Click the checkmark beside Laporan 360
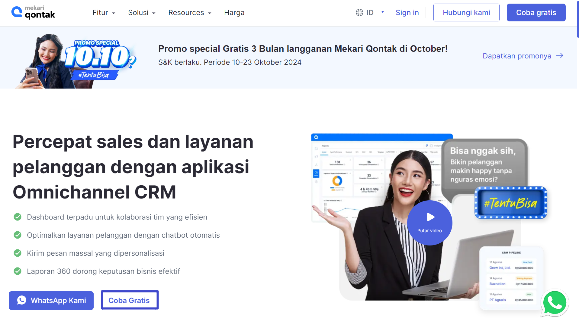Image resolution: width=579 pixels, height=325 pixels. coord(18,271)
